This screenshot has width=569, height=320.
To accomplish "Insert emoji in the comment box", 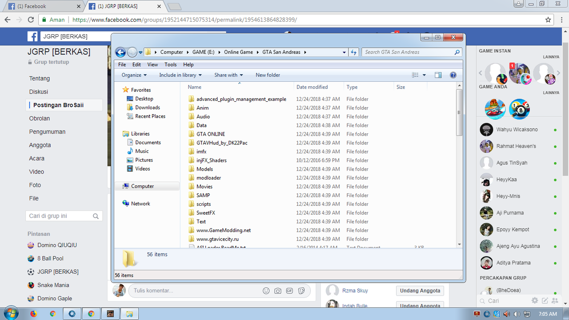I will pyautogui.click(x=266, y=291).
